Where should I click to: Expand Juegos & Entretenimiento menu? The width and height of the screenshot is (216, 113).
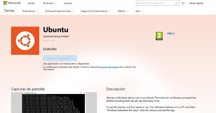[96, 11]
